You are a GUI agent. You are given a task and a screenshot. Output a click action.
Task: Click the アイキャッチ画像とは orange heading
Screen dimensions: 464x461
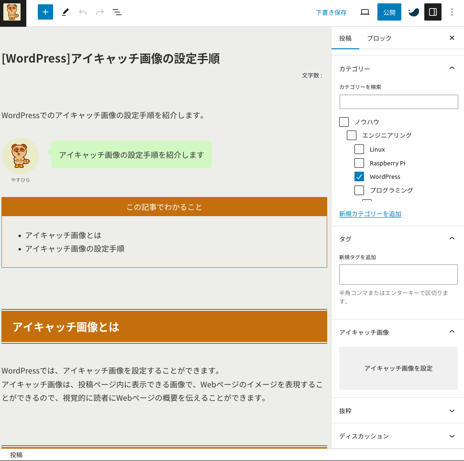(164, 327)
